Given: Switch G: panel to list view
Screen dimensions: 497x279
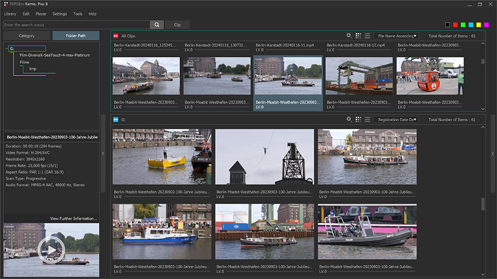Looking at the screenshot, I should [367, 119].
